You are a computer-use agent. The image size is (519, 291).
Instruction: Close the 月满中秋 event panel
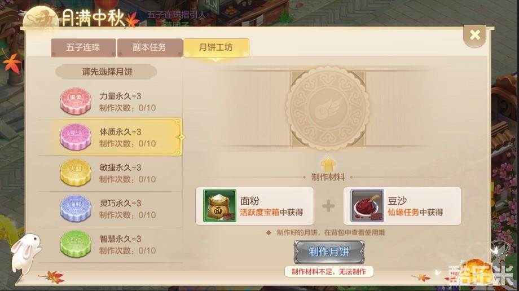[474, 35]
